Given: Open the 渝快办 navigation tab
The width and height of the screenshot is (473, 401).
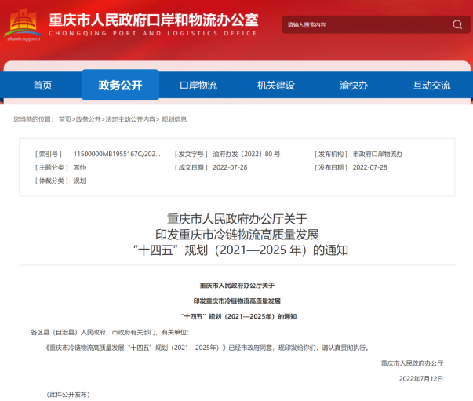Looking at the screenshot, I should coord(354,86).
